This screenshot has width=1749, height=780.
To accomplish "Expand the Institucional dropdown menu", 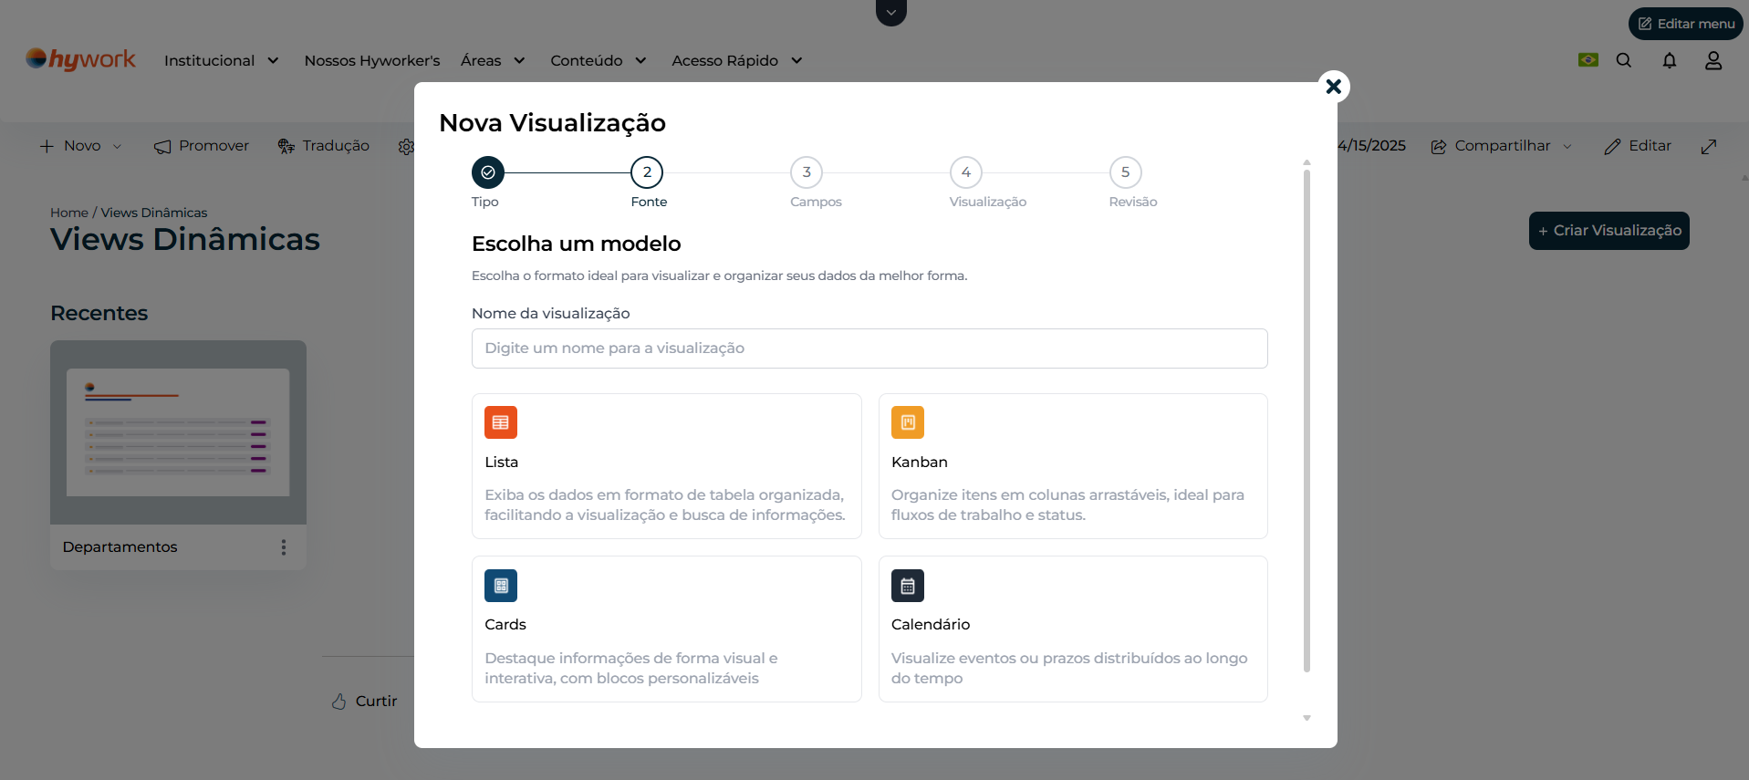I will (221, 61).
